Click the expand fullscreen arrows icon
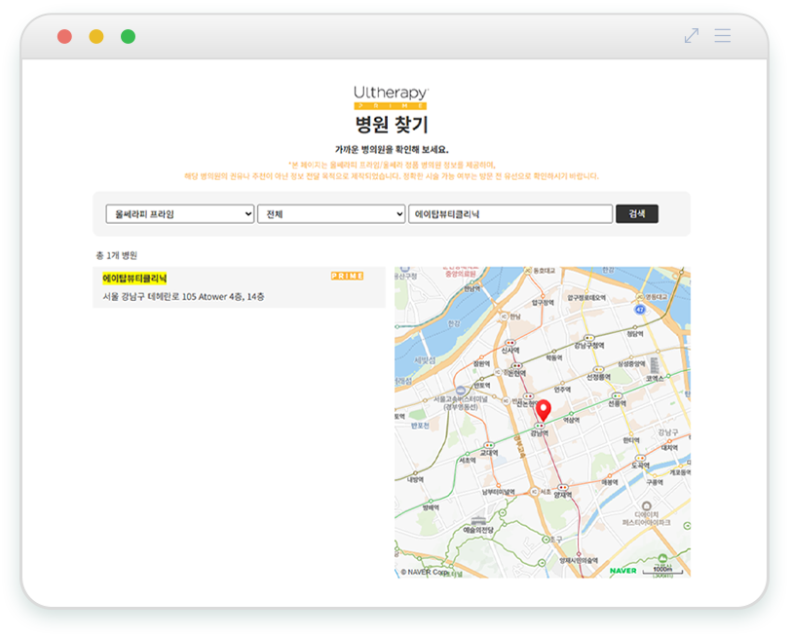790x637 pixels. [x=691, y=36]
